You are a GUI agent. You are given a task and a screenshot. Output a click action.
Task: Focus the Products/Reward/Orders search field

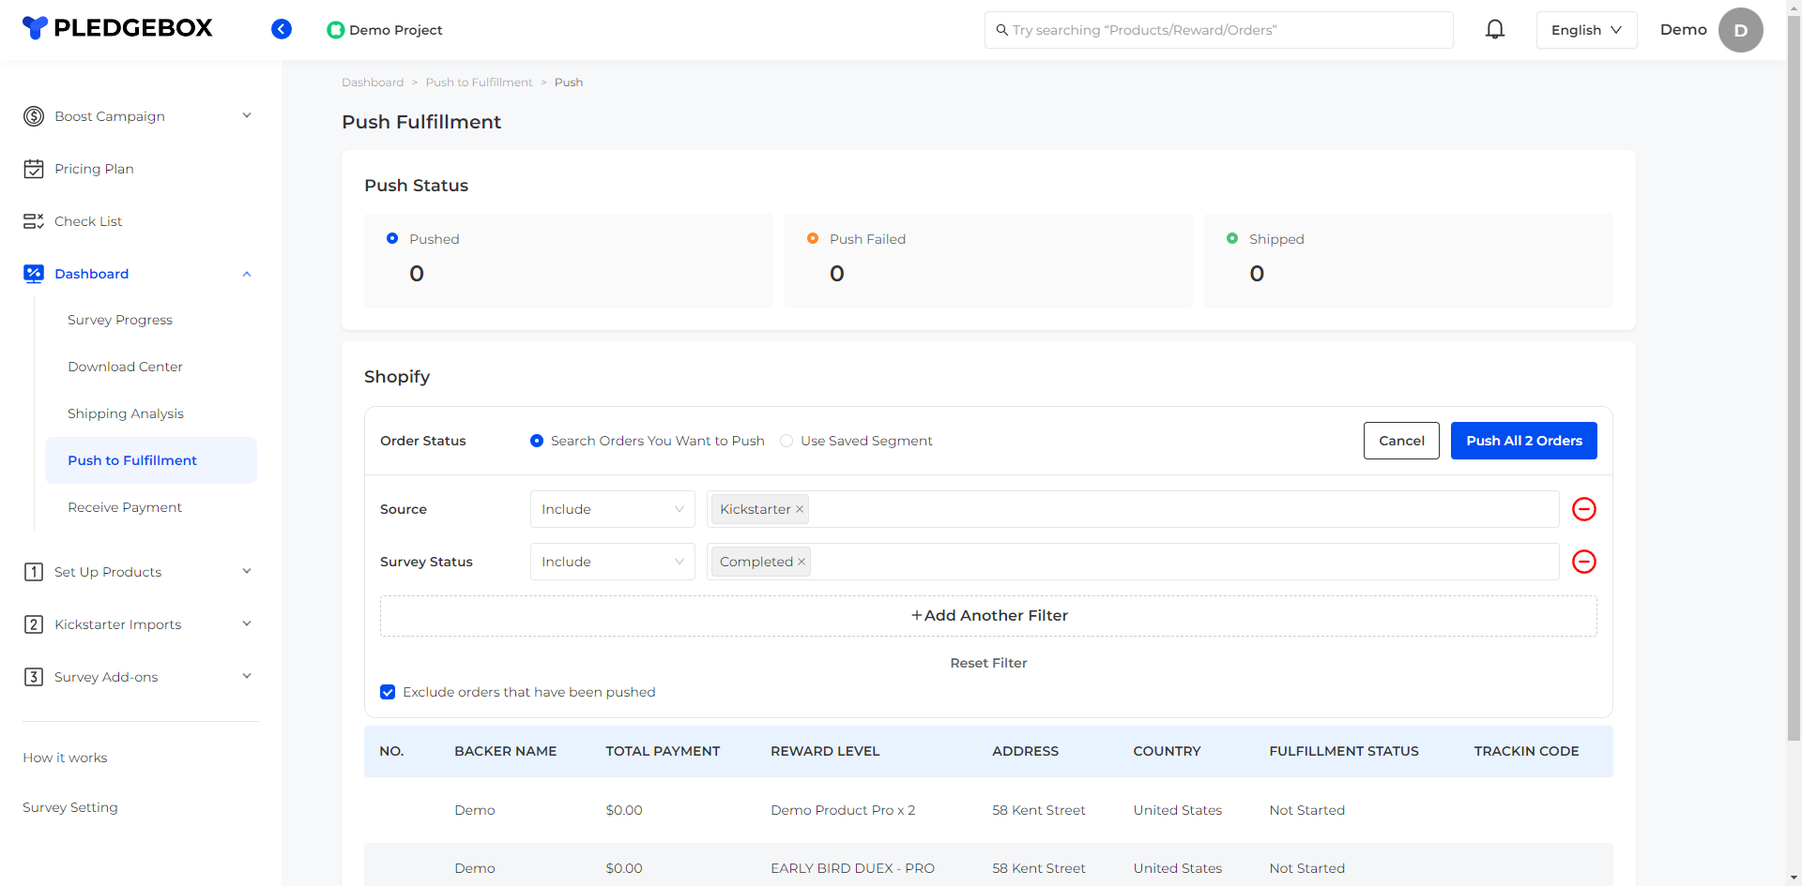(x=1219, y=30)
